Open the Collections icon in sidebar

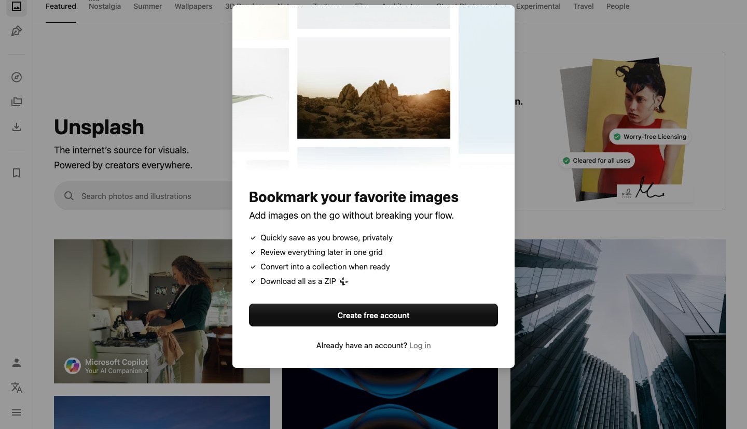17,102
